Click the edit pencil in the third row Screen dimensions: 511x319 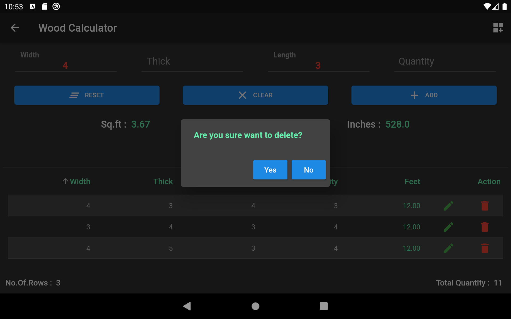tap(448, 248)
